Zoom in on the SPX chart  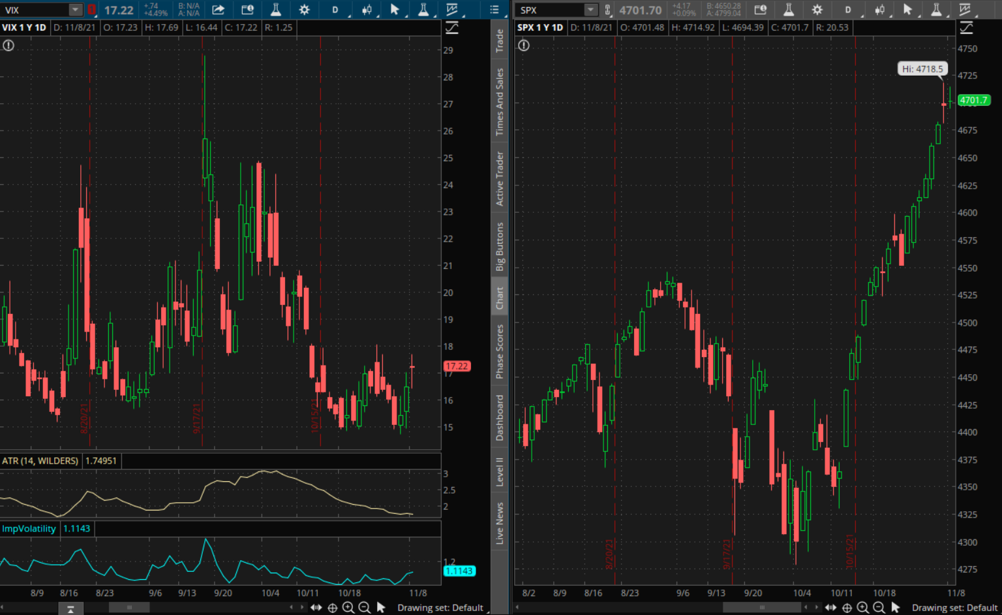pyautogui.click(x=863, y=608)
